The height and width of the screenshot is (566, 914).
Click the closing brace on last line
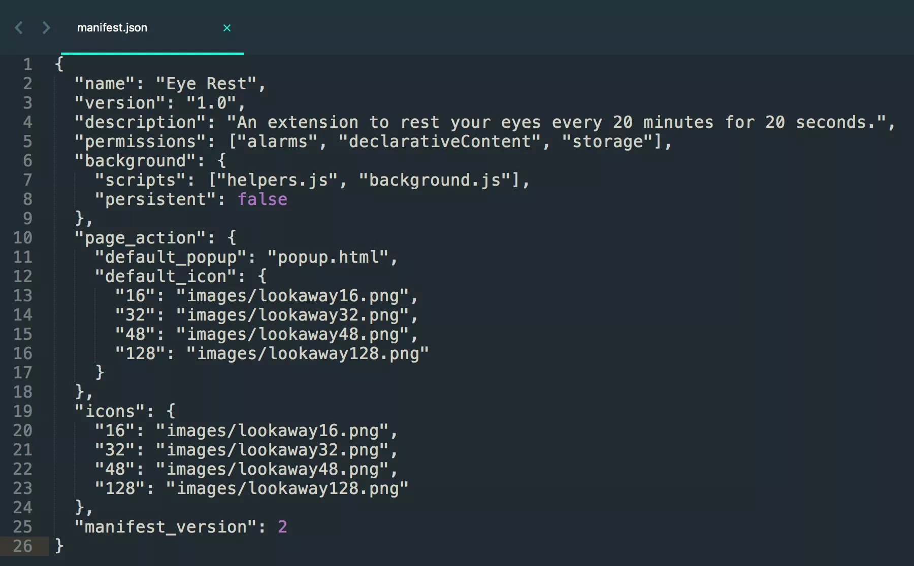pyautogui.click(x=59, y=546)
